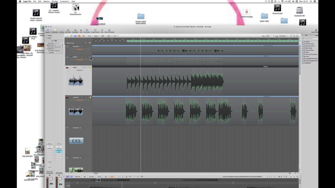Click the Repeat Section toolbar icon

point(95,31)
